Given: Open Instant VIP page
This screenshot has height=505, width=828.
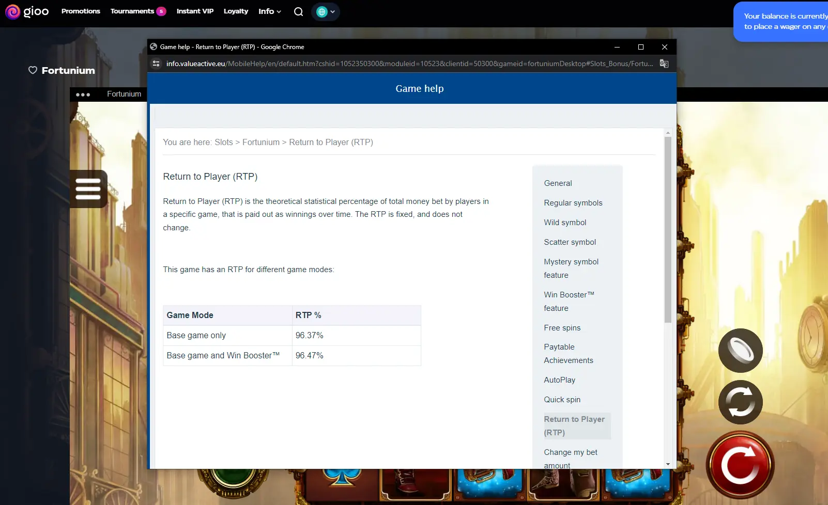Looking at the screenshot, I should (195, 11).
